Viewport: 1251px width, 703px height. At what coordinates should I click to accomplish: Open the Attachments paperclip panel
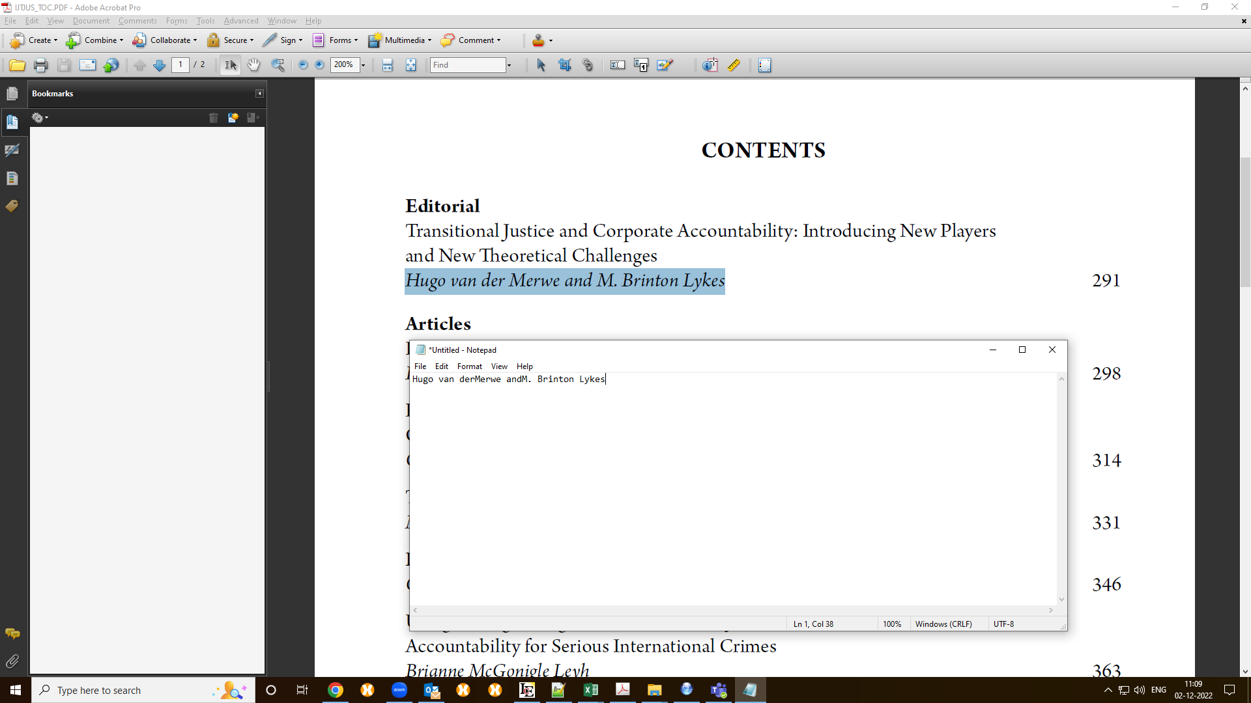point(12,661)
